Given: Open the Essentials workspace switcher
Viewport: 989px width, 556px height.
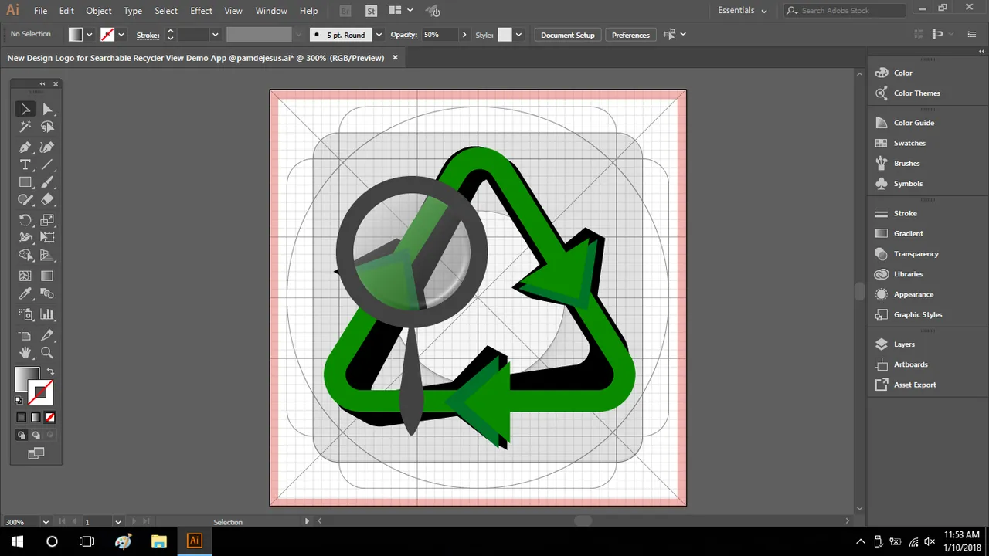Looking at the screenshot, I should click(743, 11).
